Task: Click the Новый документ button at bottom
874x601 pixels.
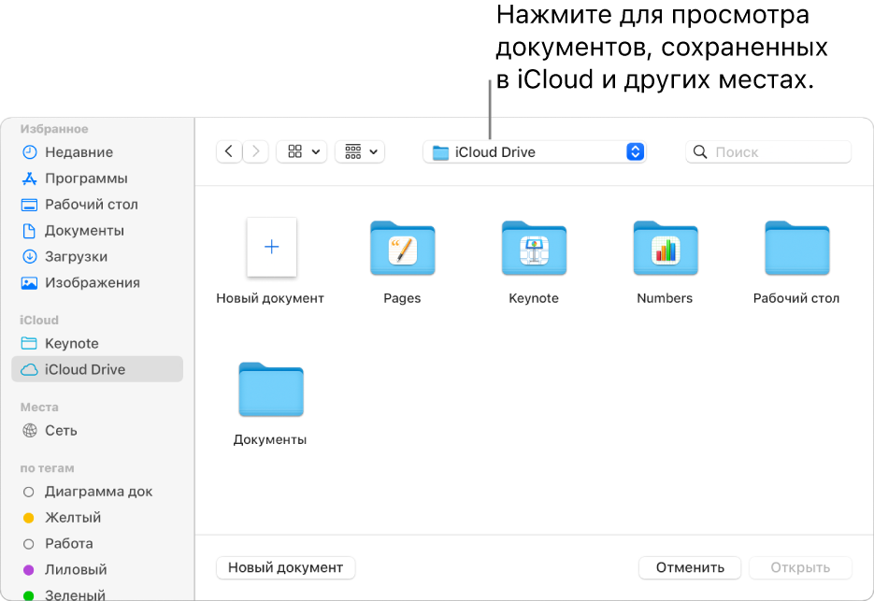Action: [285, 567]
